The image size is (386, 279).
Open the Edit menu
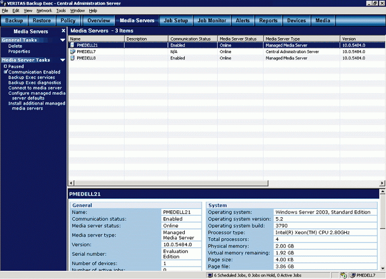click(16, 11)
